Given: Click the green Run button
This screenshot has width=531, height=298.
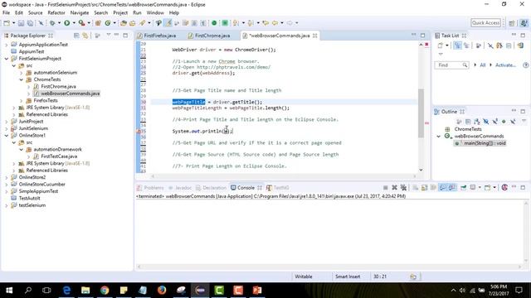Looking at the screenshot, I should pos(67,23).
